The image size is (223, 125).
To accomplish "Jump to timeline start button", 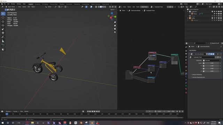I will click(88, 111).
